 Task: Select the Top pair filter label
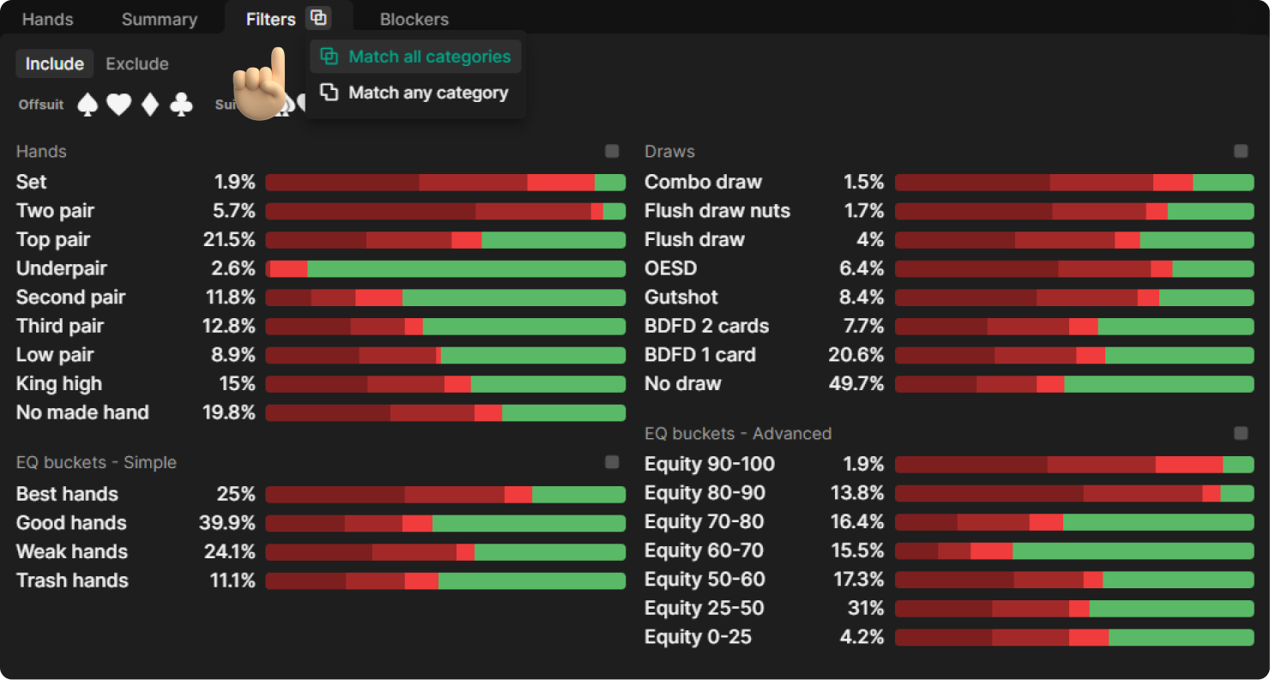pyautogui.click(x=53, y=240)
